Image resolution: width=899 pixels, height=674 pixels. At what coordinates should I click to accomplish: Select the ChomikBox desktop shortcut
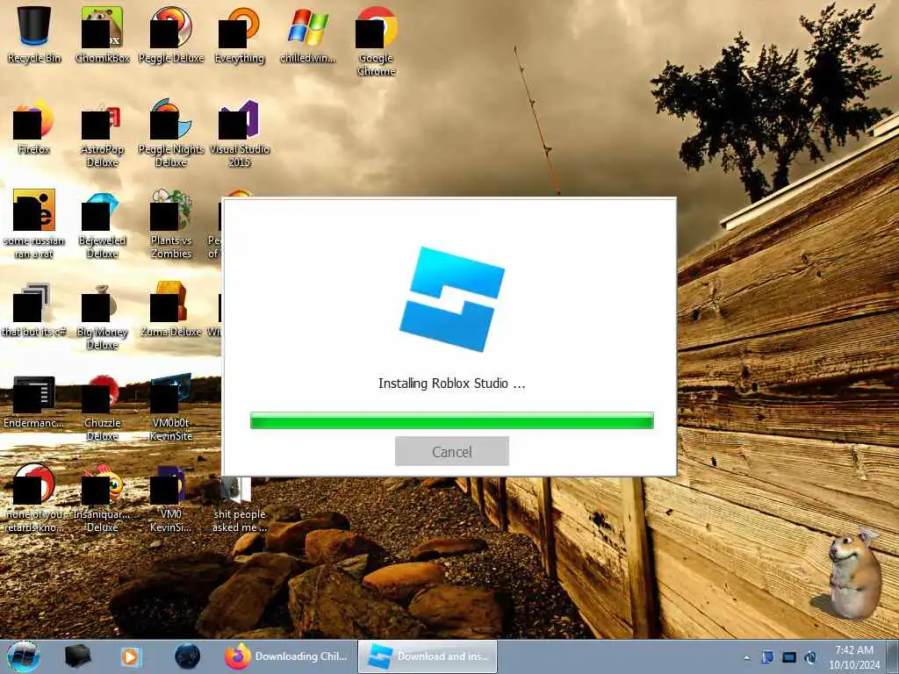pos(102,34)
